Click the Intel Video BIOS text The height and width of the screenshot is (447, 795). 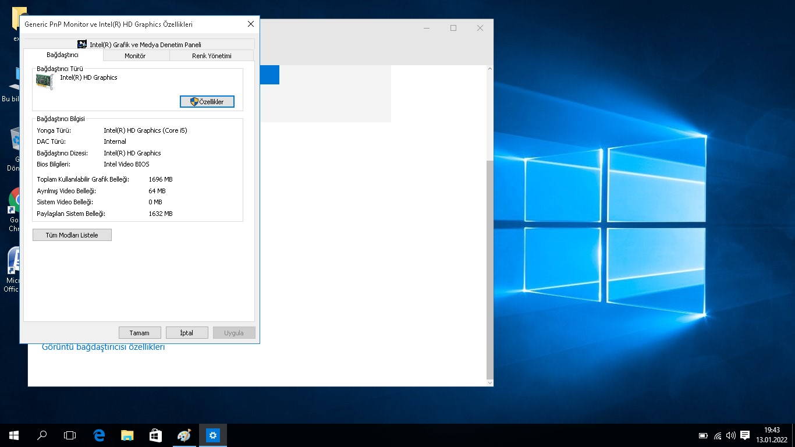coord(126,164)
